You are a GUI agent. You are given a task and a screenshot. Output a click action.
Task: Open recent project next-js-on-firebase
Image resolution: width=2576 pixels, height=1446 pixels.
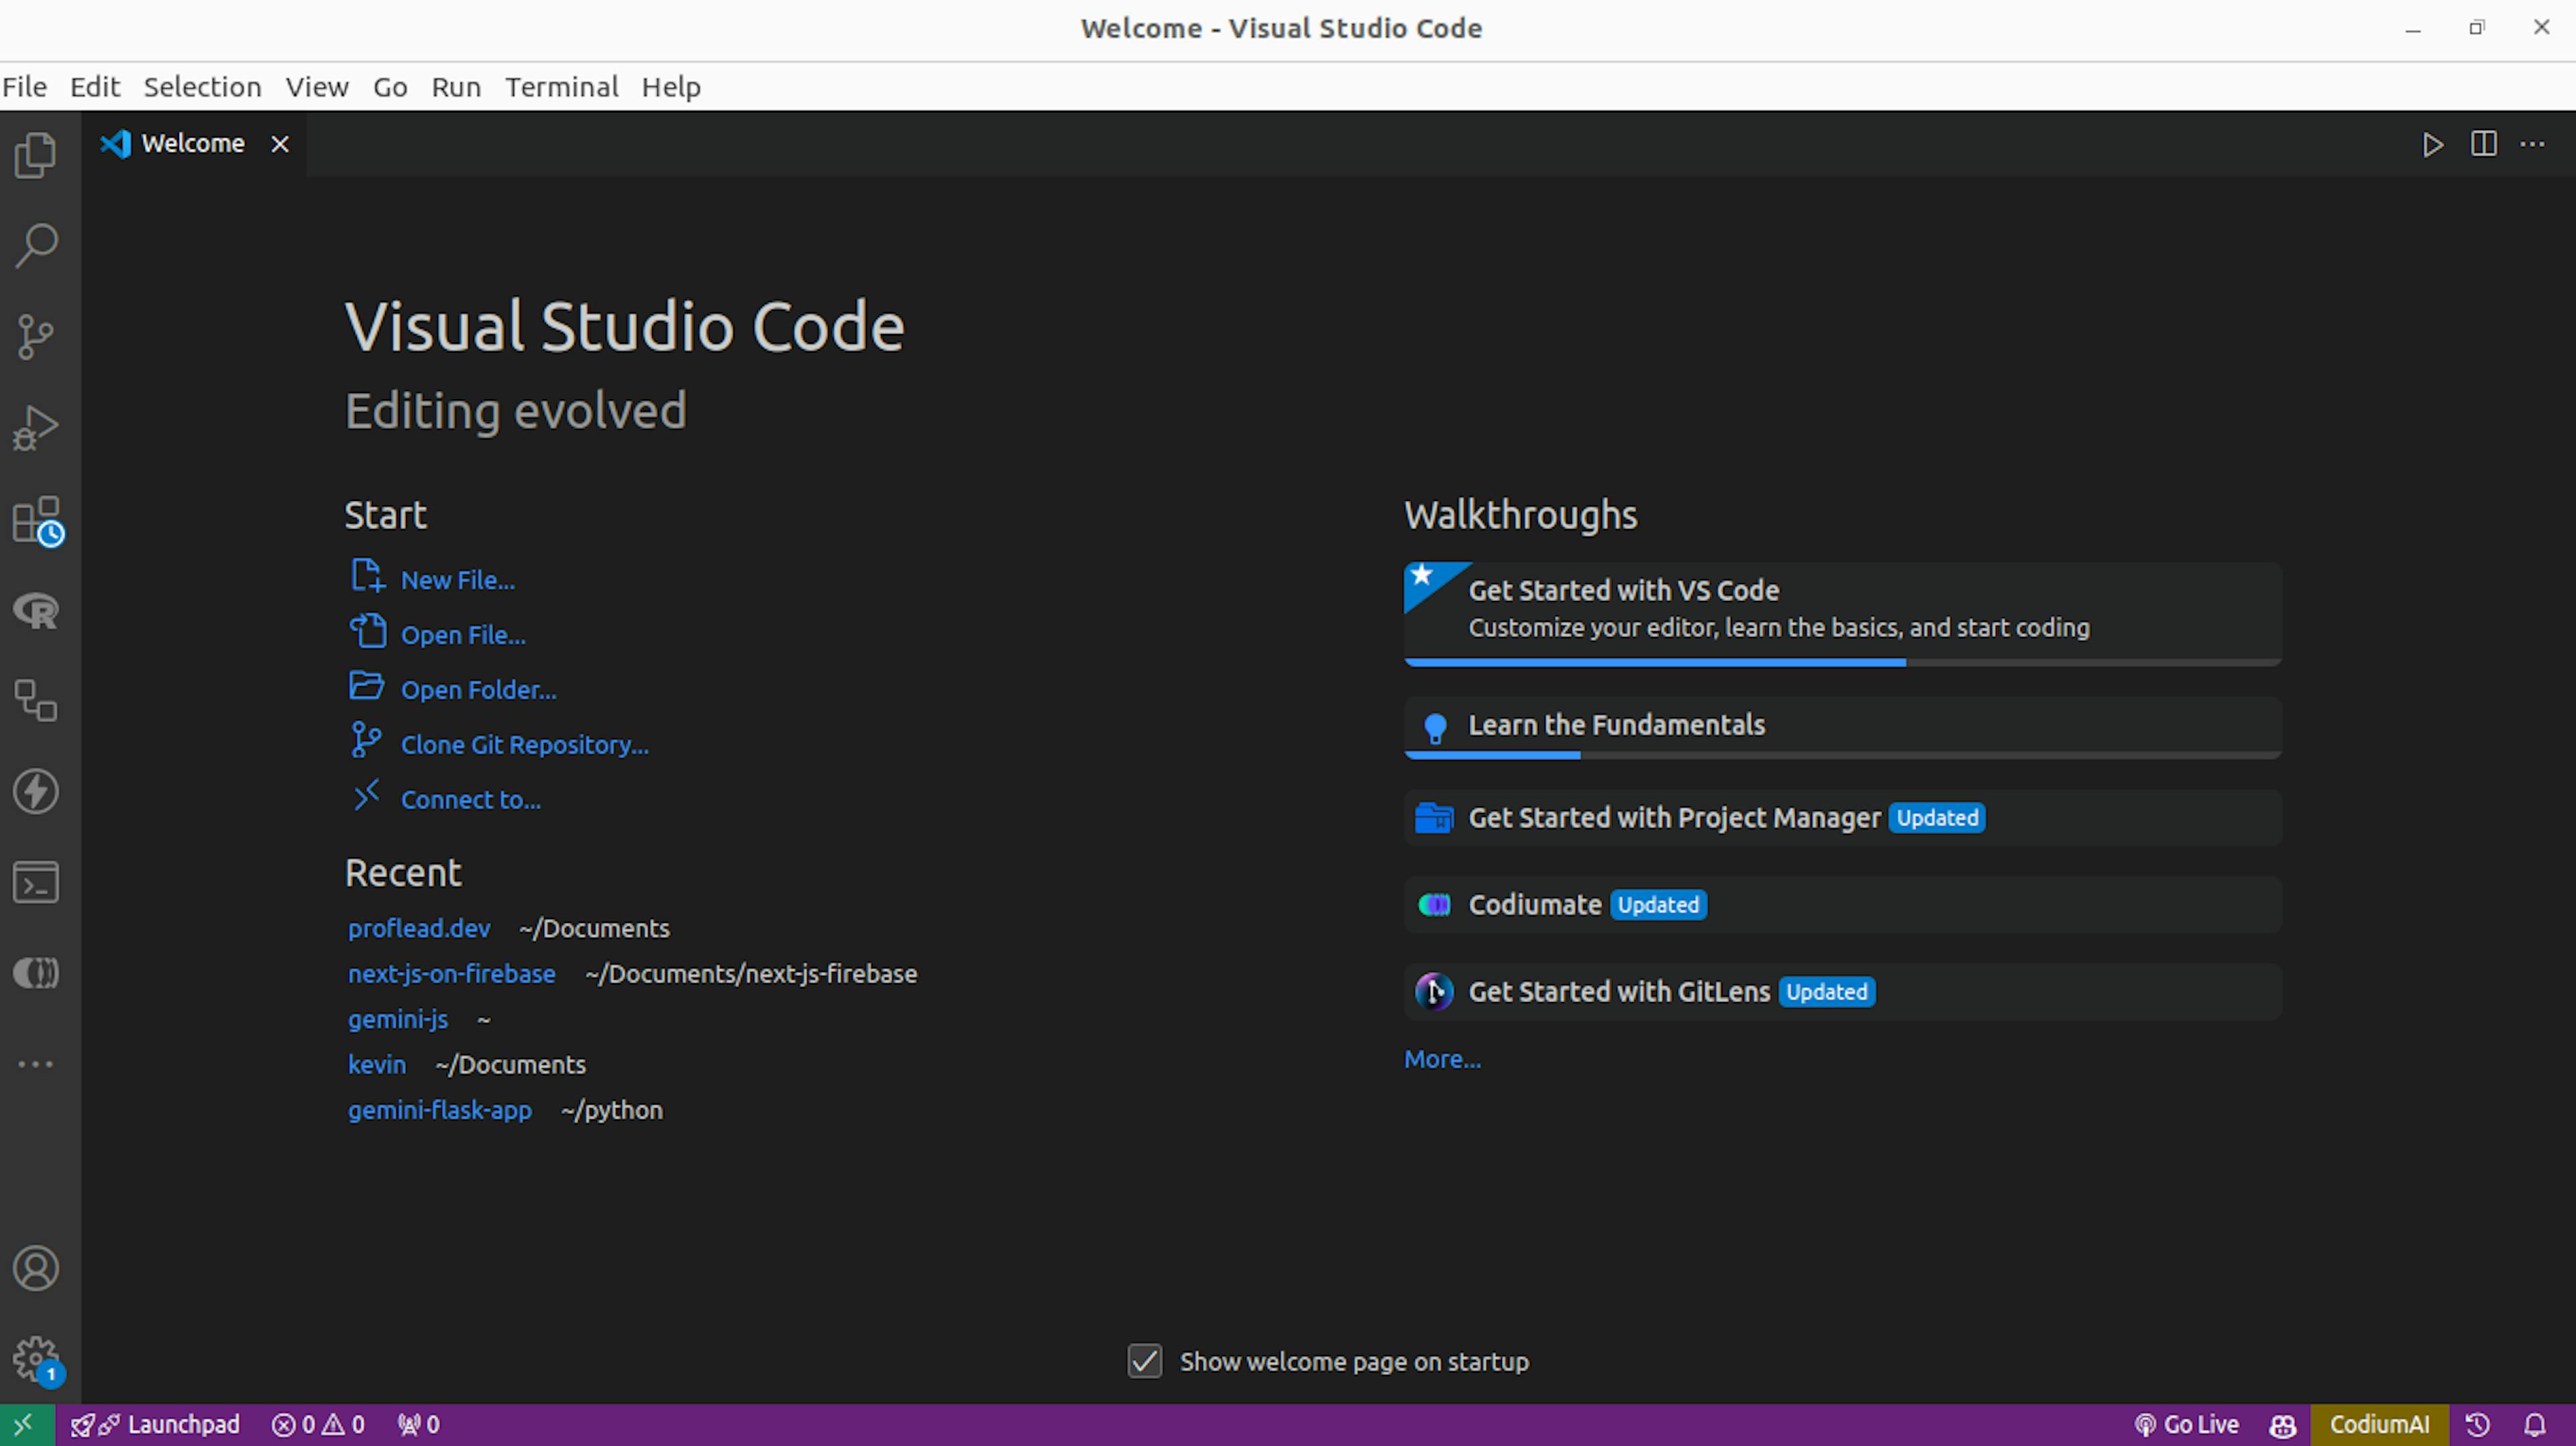(451, 974)
